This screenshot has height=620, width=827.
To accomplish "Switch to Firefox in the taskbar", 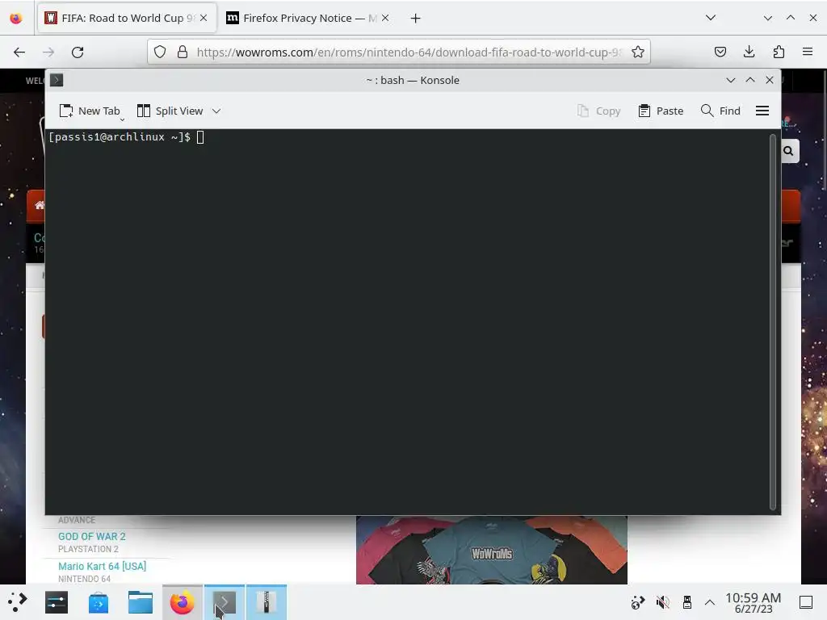I will (x=182, y=602).
